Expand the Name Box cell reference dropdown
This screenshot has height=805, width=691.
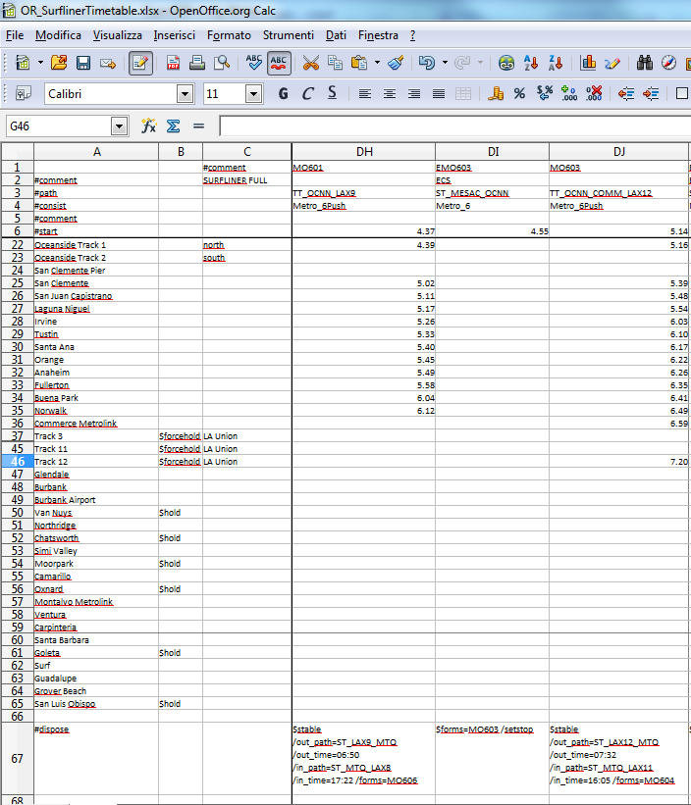(x=120, y=126)
